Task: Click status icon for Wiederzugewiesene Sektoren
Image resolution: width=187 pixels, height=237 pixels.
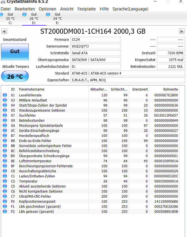Action: [5, 110]
